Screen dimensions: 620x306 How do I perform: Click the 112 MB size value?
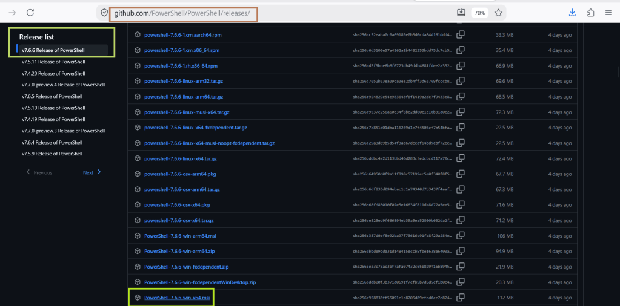pos(505,298)
